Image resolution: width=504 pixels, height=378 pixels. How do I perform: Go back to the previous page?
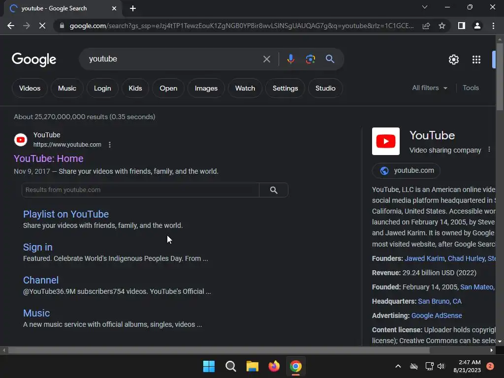point(11,26)
